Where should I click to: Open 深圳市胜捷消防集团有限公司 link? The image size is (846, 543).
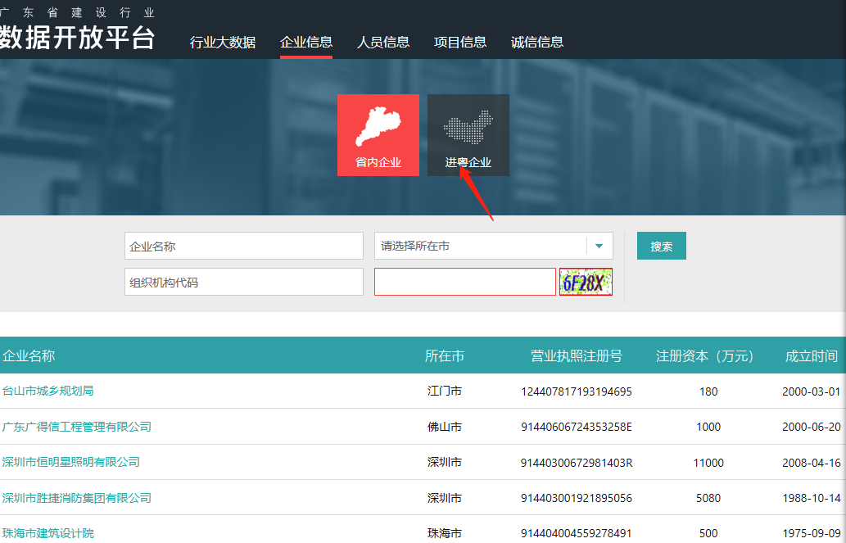tap(77, 498)
